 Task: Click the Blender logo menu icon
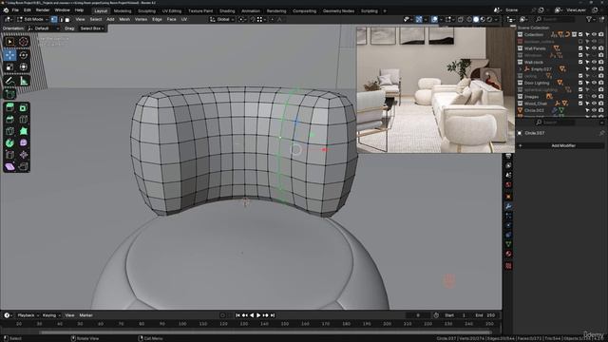point(6,10)
